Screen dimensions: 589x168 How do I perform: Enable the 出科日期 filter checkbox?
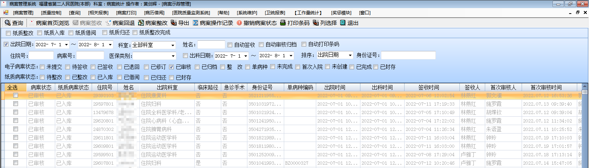(x=185, y=55)
